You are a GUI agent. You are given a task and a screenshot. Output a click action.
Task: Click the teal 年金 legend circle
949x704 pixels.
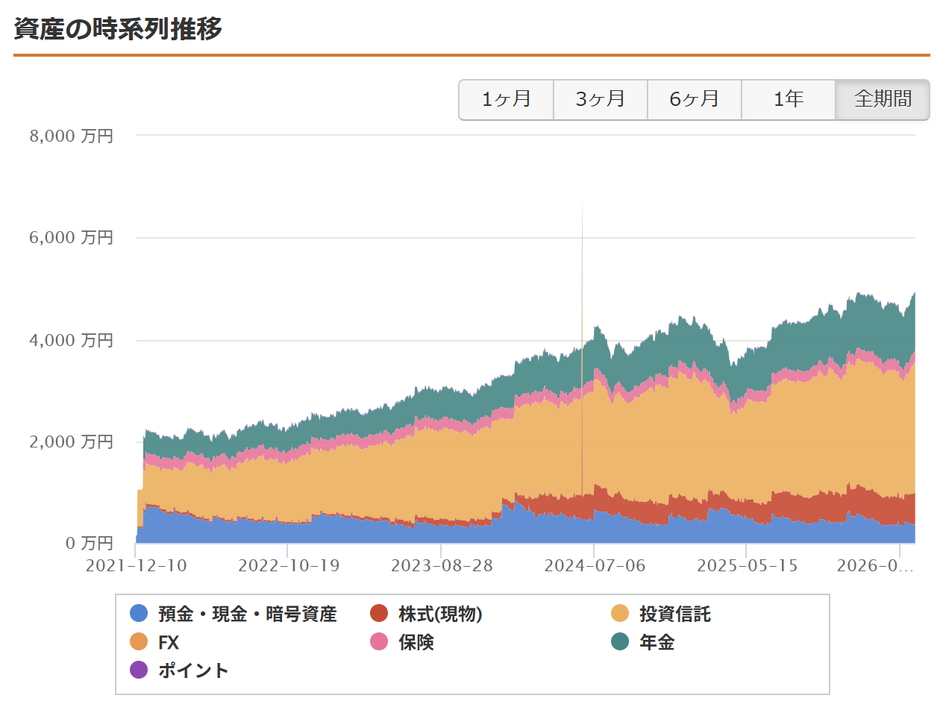(620, 642)
